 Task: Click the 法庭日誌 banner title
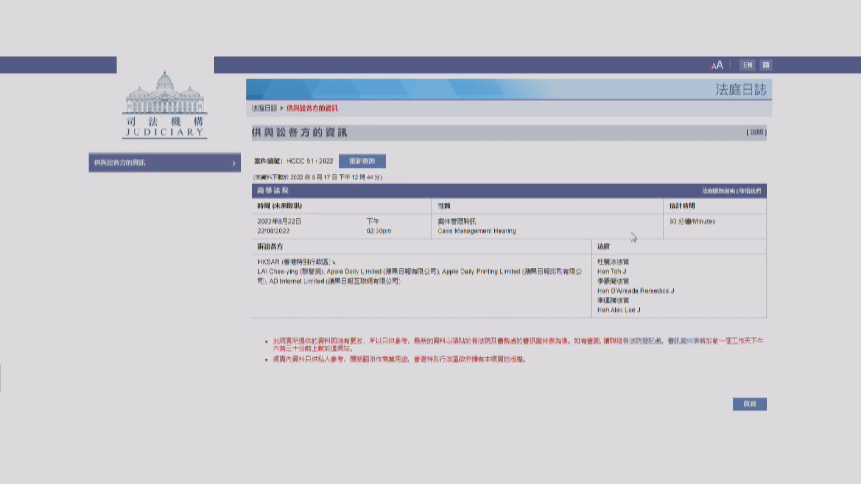click(740, 90)
